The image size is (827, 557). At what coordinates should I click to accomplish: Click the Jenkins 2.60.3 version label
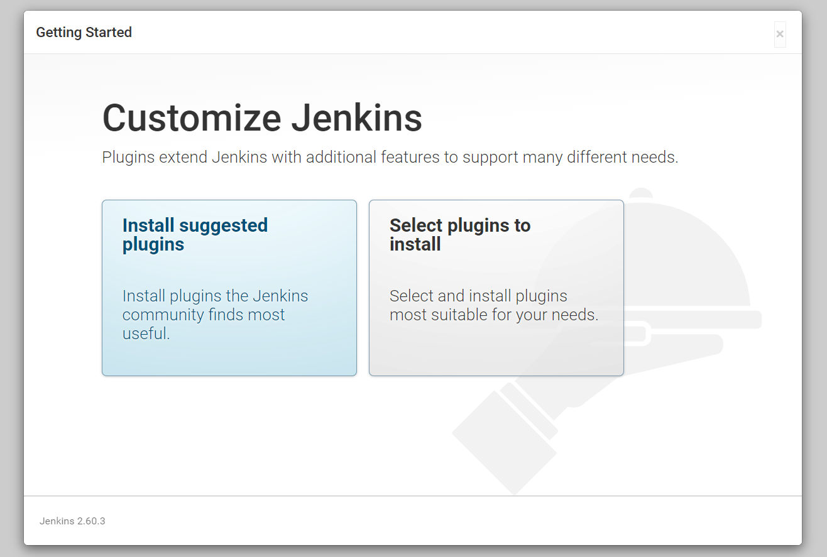coord(72,521)
